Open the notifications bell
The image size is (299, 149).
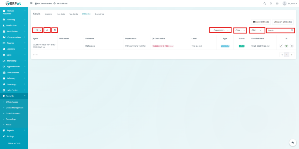tap(271, 3)
